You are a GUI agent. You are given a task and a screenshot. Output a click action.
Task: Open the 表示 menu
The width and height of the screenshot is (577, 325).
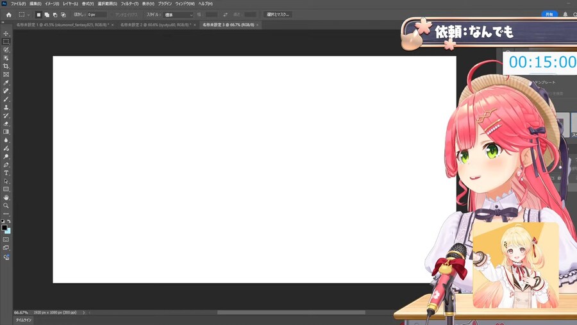click(148, 4)
